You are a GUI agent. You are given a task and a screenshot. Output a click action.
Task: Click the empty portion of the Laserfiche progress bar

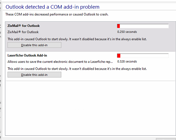(145, 56)
